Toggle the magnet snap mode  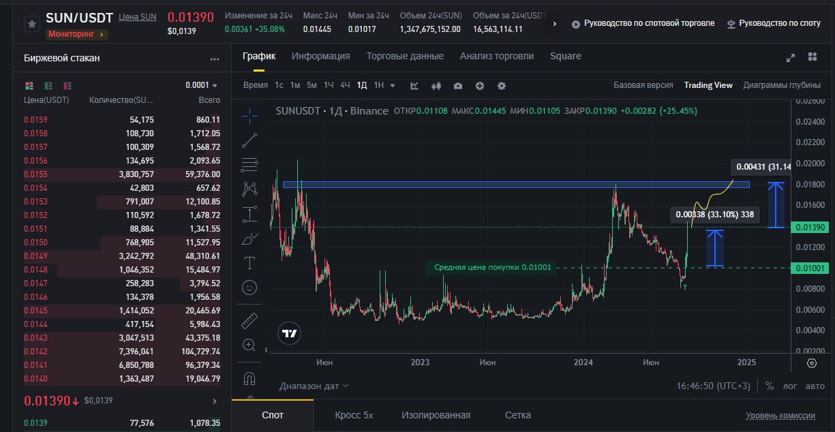tap(249, 378)
